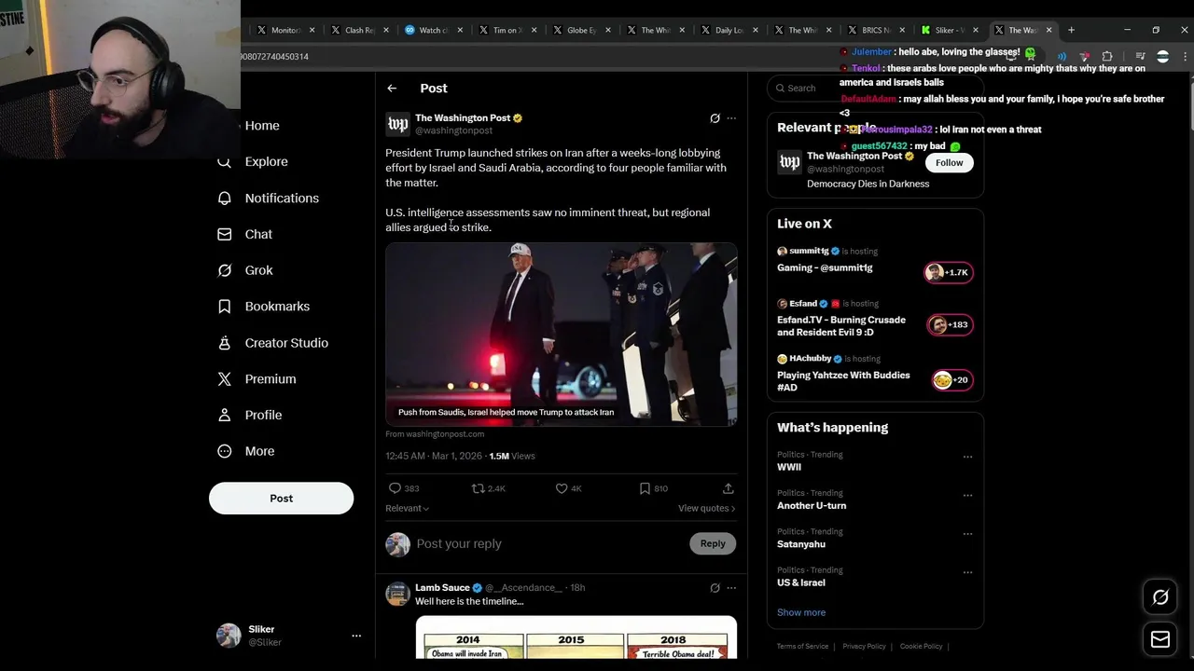Screen dimensions: 1194x671
Task: Open more options for US & Israel trend
Action: 967,572
